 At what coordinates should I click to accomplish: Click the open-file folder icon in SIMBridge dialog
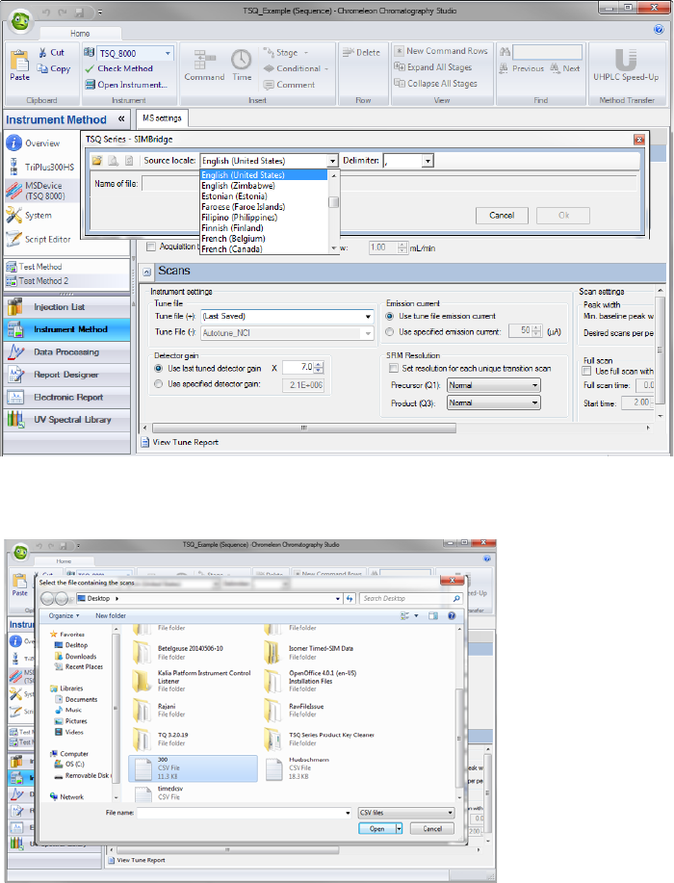tap(97, 161)
